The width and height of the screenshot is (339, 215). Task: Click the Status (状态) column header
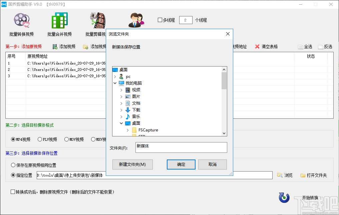click(311, 57)
